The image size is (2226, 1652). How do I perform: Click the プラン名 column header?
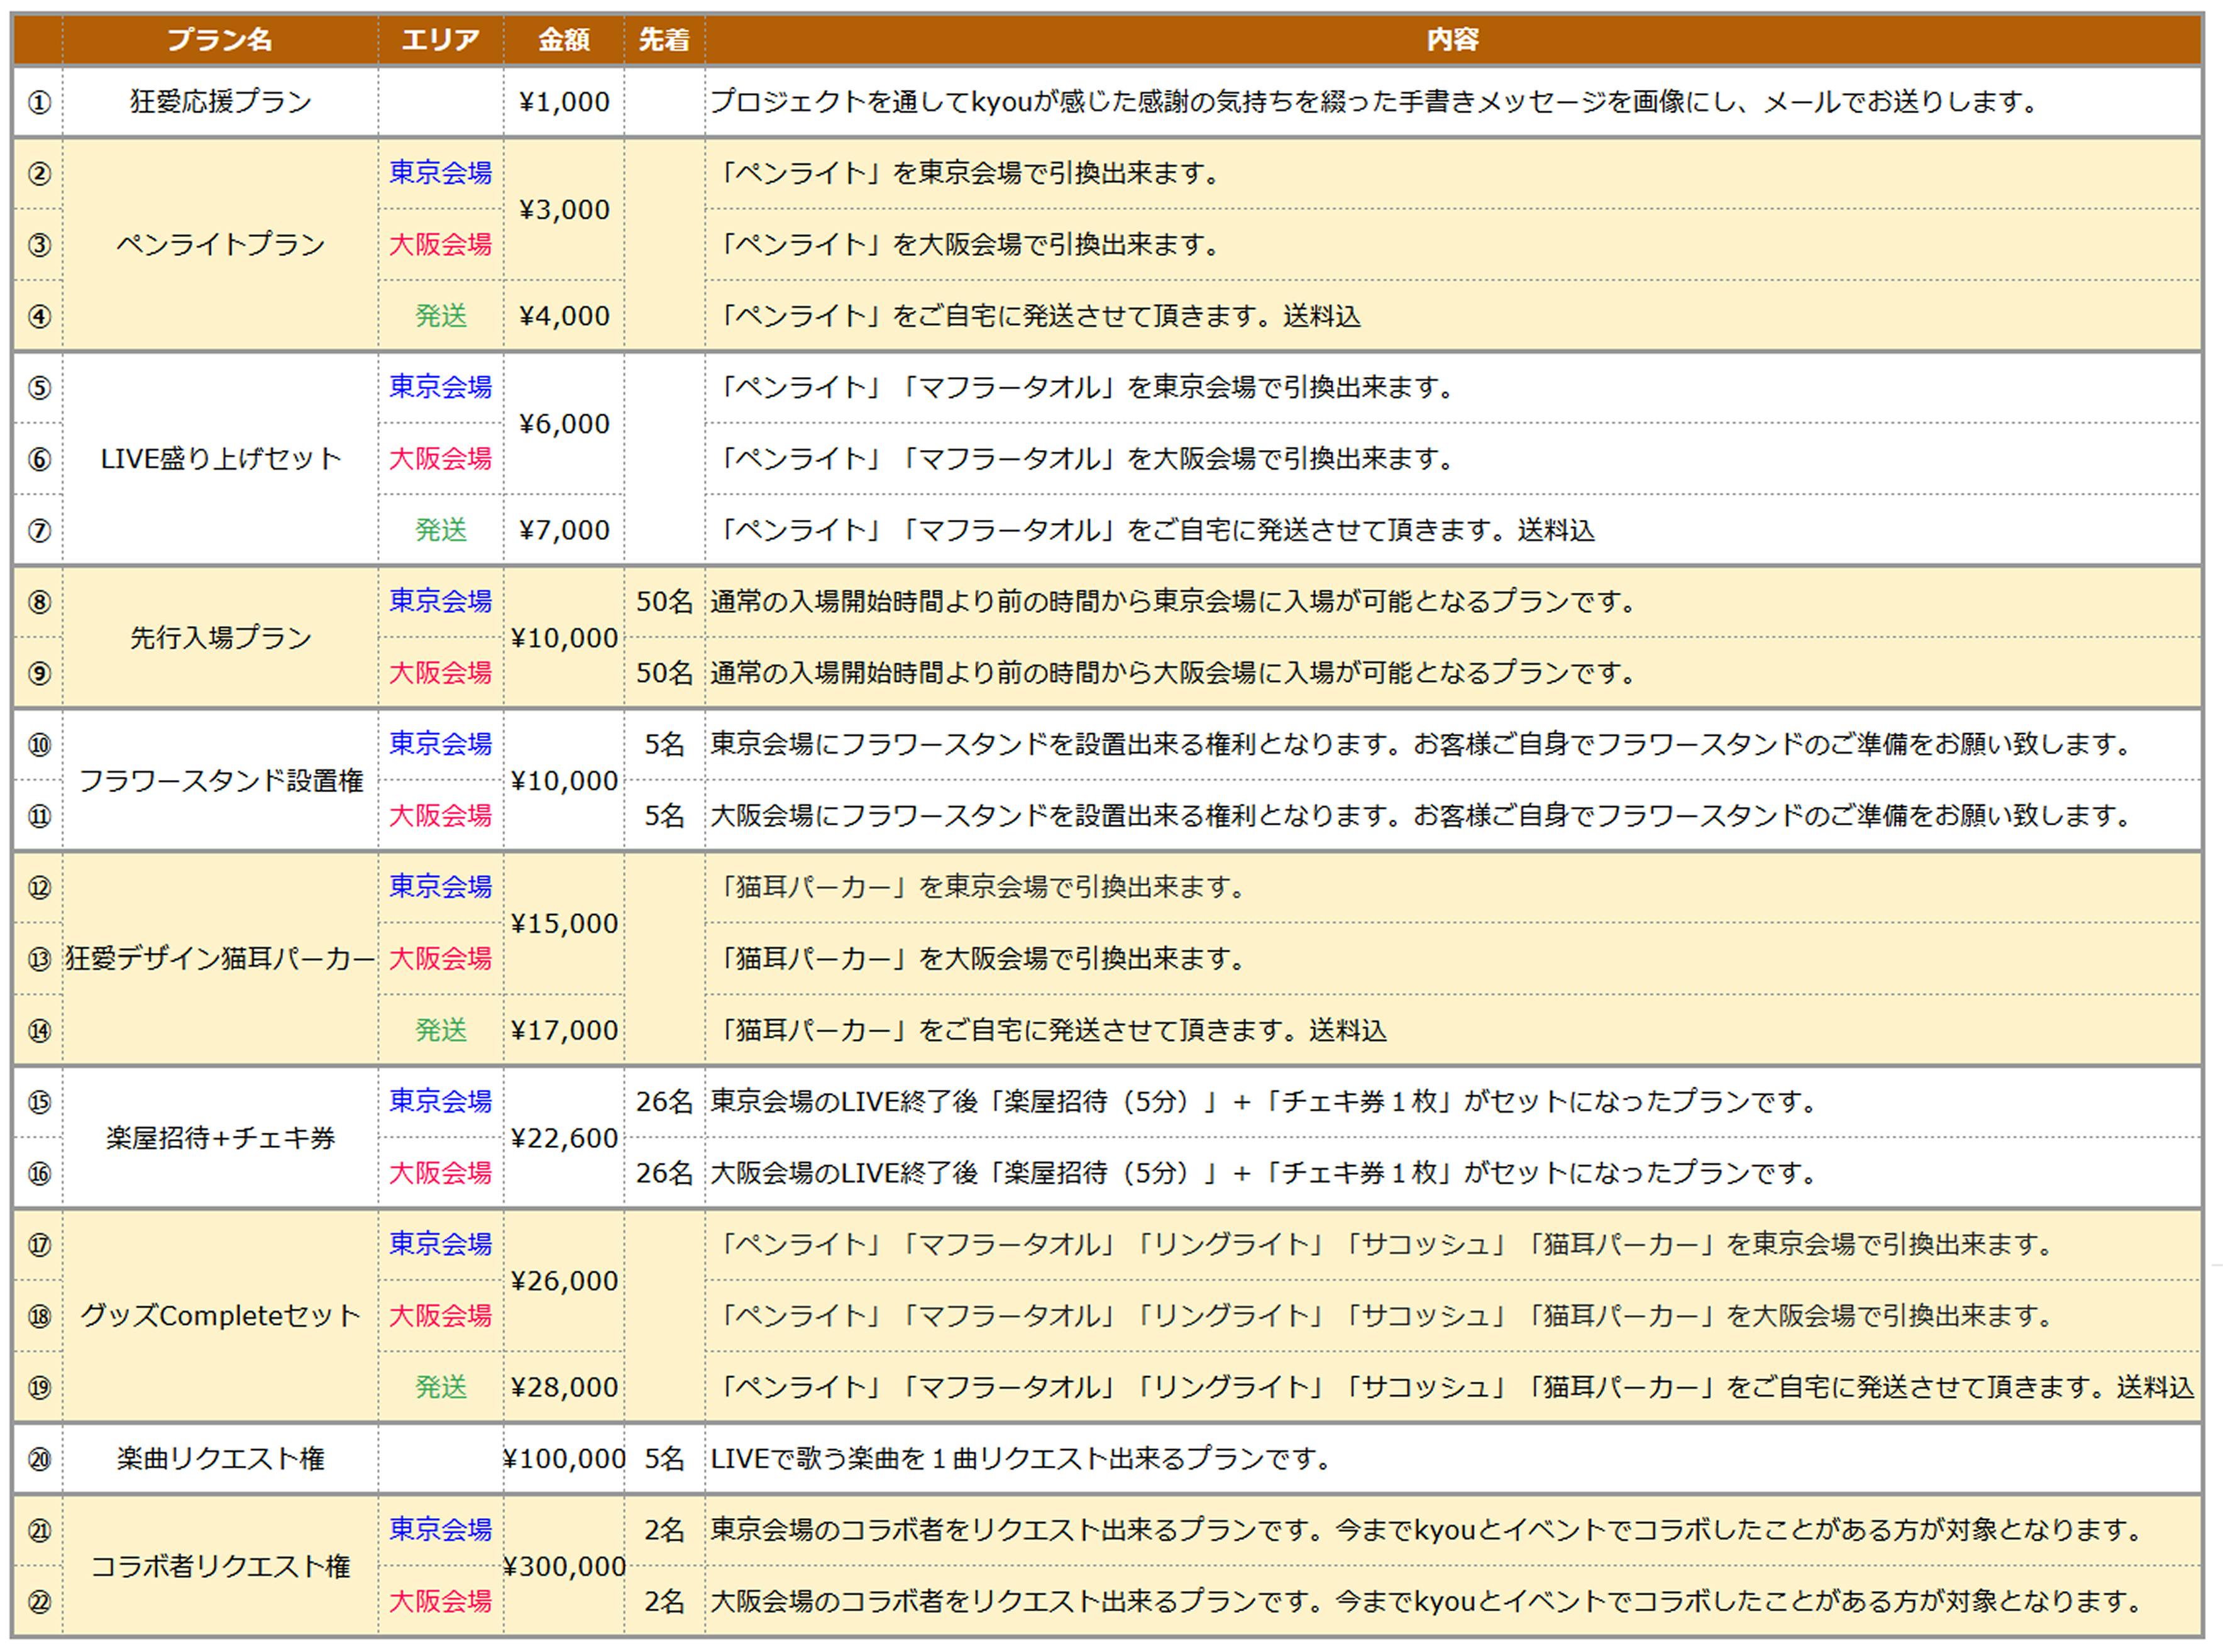click(x=219, y=40)
